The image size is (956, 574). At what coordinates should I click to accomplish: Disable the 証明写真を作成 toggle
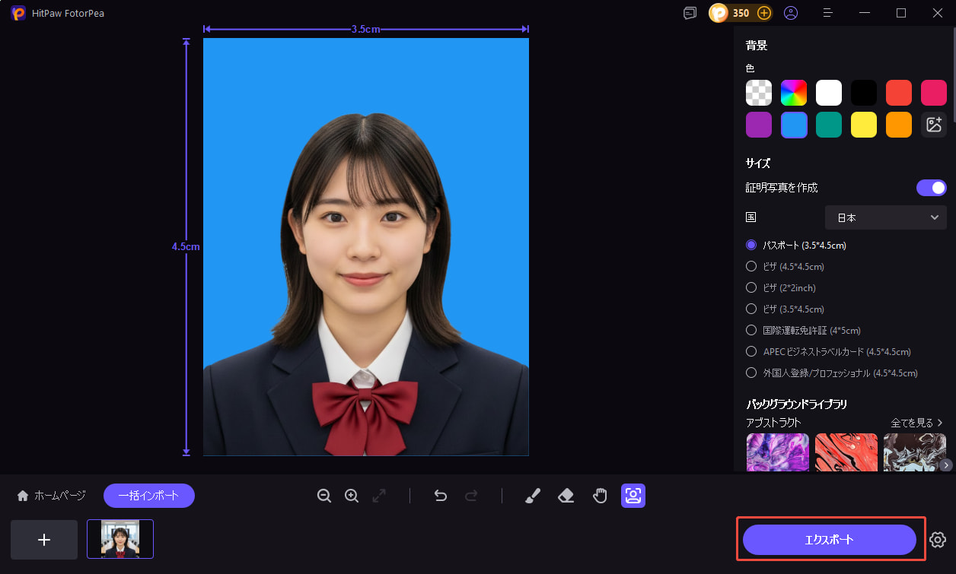(931, 187)
